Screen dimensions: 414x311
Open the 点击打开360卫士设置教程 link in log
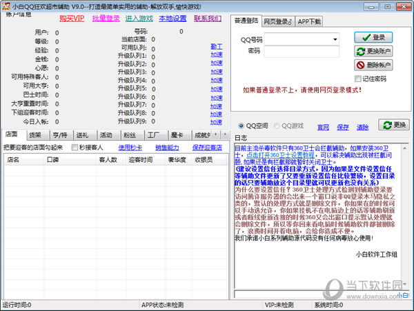[x=280, y=155]
